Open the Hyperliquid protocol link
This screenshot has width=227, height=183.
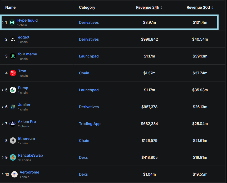(27, 21)
